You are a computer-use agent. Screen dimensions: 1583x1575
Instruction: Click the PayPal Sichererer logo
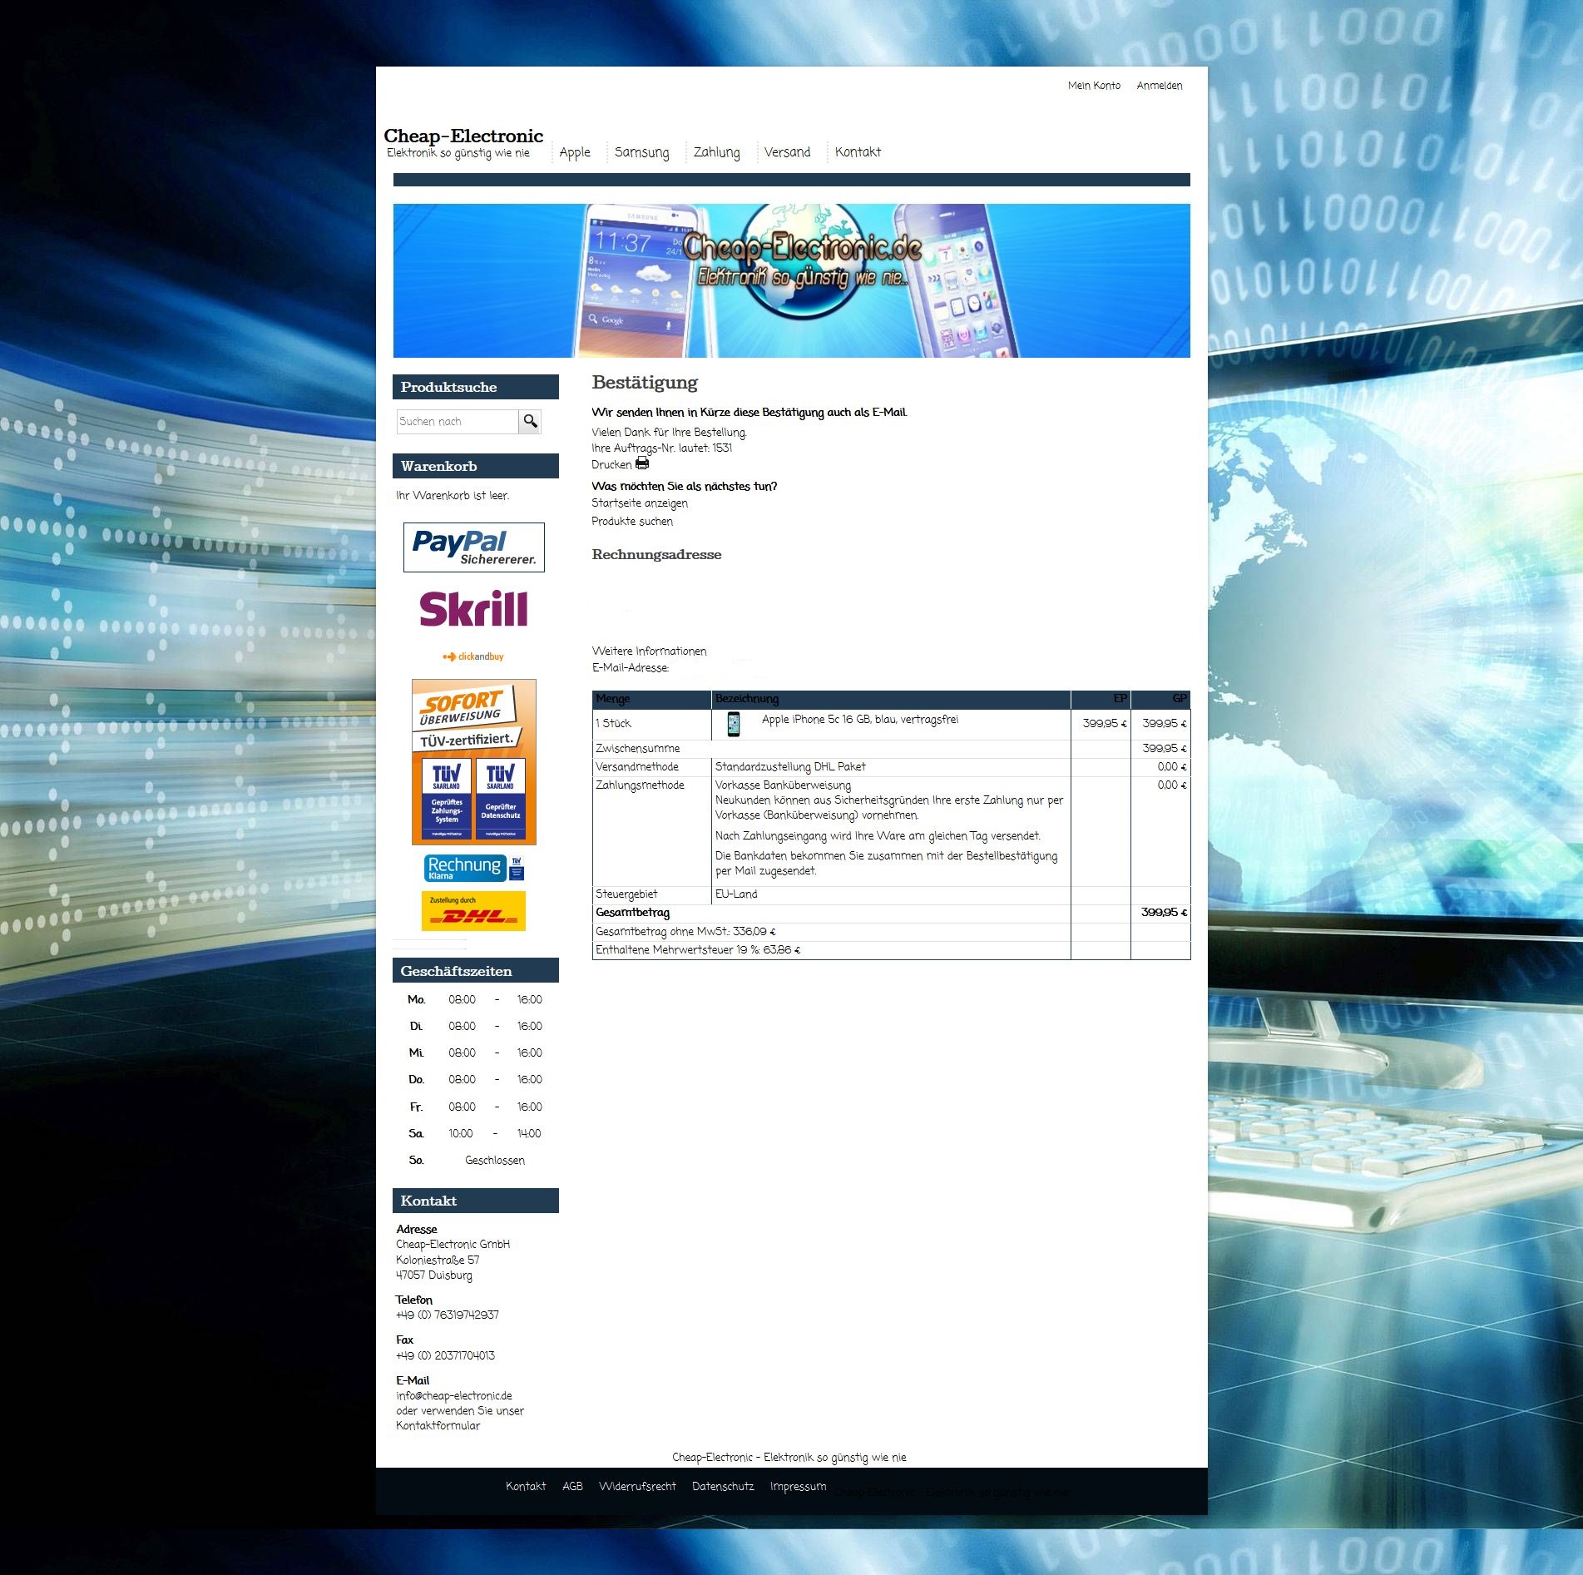tap(474, 547)
